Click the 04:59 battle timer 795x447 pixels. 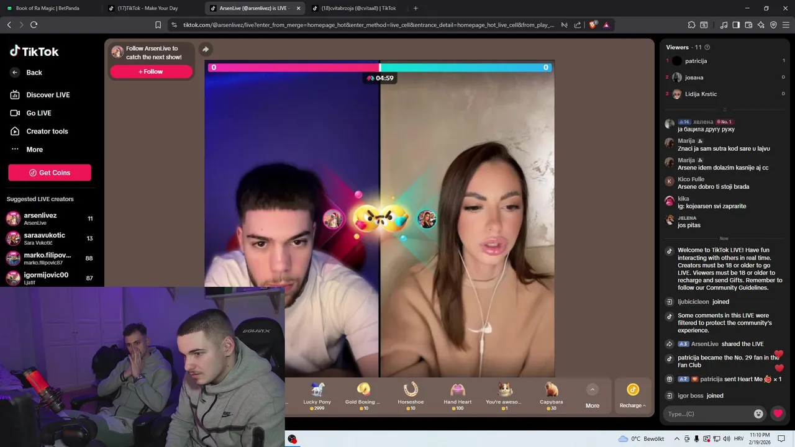coord(380,78)
